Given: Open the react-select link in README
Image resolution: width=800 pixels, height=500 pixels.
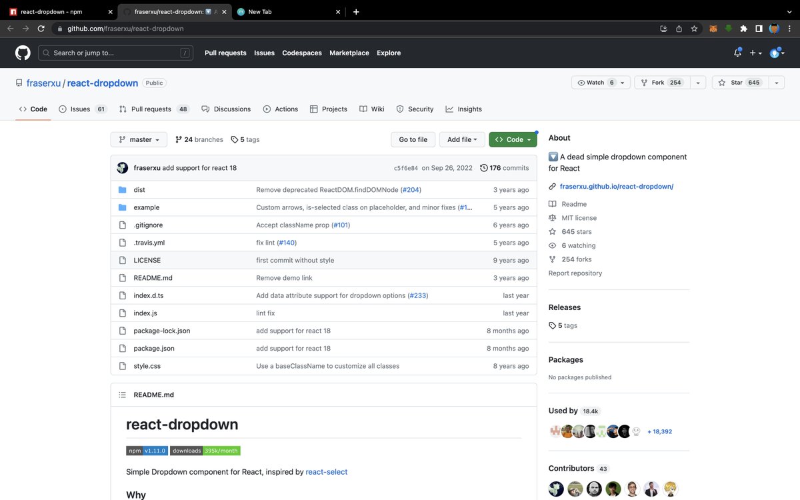Looking at the screenshot, I should pos(327,472).
